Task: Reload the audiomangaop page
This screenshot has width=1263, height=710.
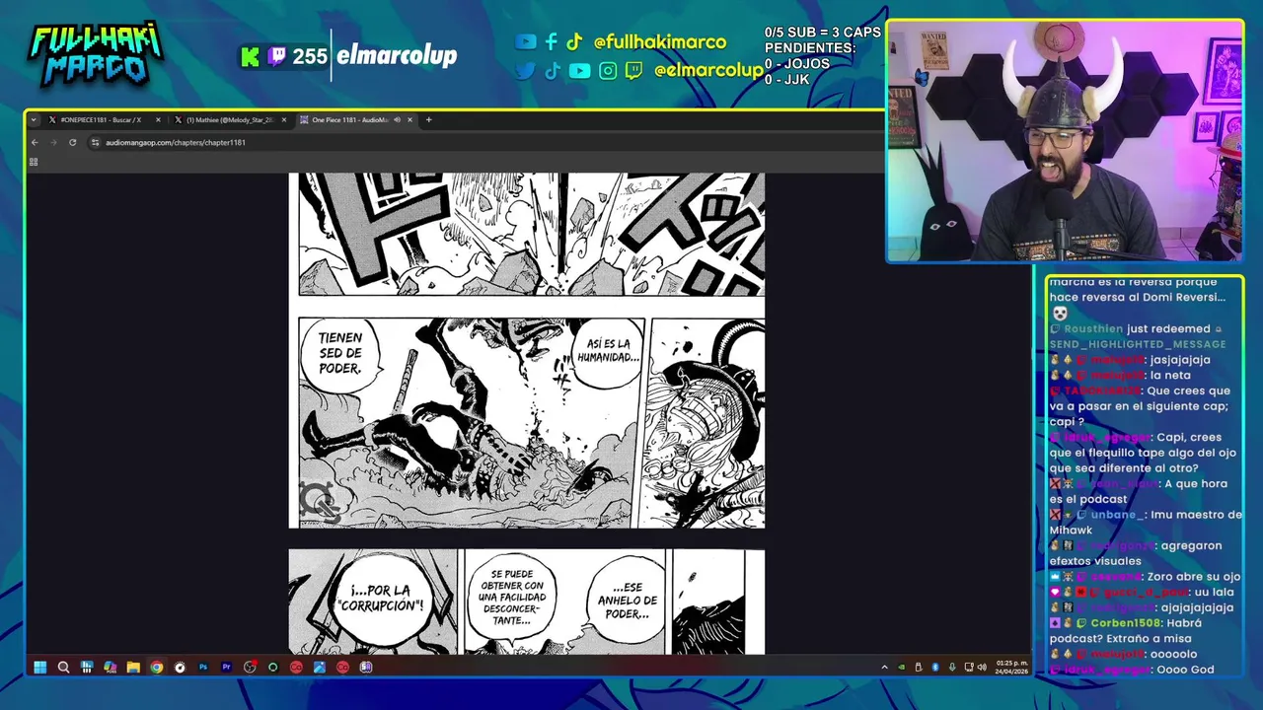Action: (x=72, y=142)
